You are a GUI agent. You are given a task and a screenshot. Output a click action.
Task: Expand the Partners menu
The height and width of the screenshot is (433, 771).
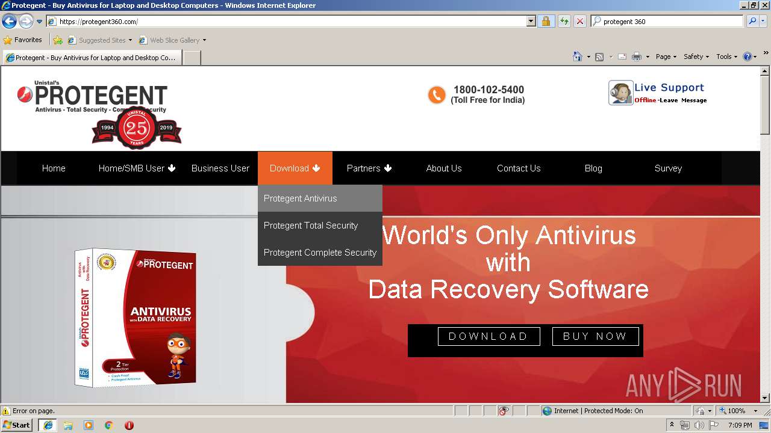click(x=369, y=168)
